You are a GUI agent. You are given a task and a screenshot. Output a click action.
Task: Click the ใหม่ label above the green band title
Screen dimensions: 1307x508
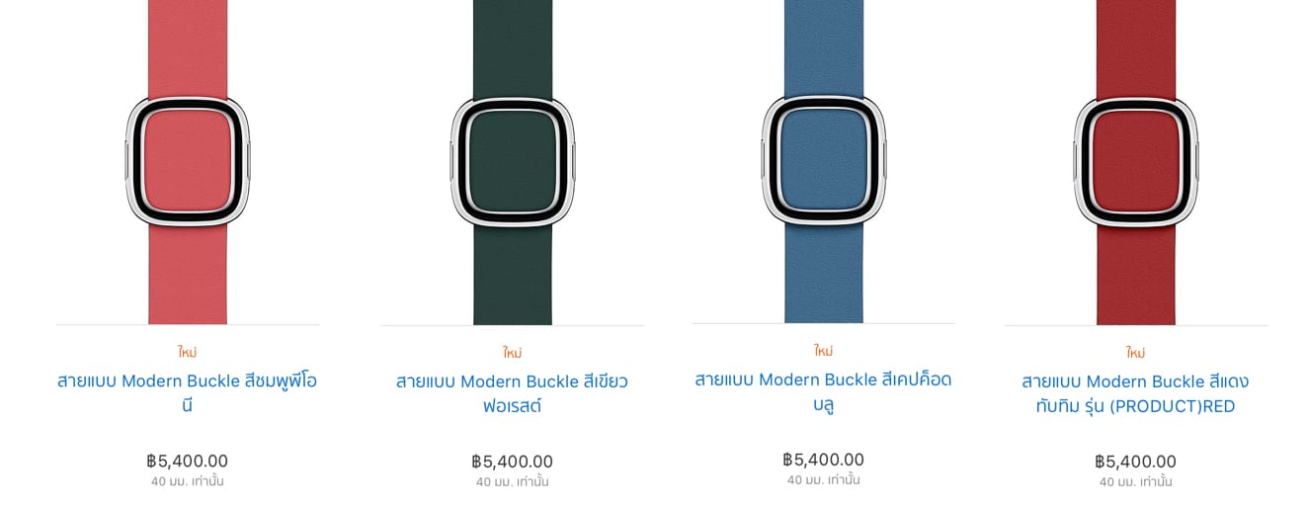click(512, 353)
